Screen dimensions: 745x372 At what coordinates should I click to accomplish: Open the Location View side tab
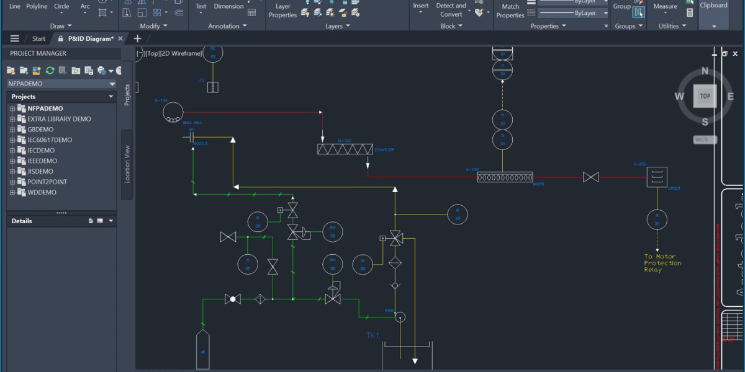[x=127, y=164]
